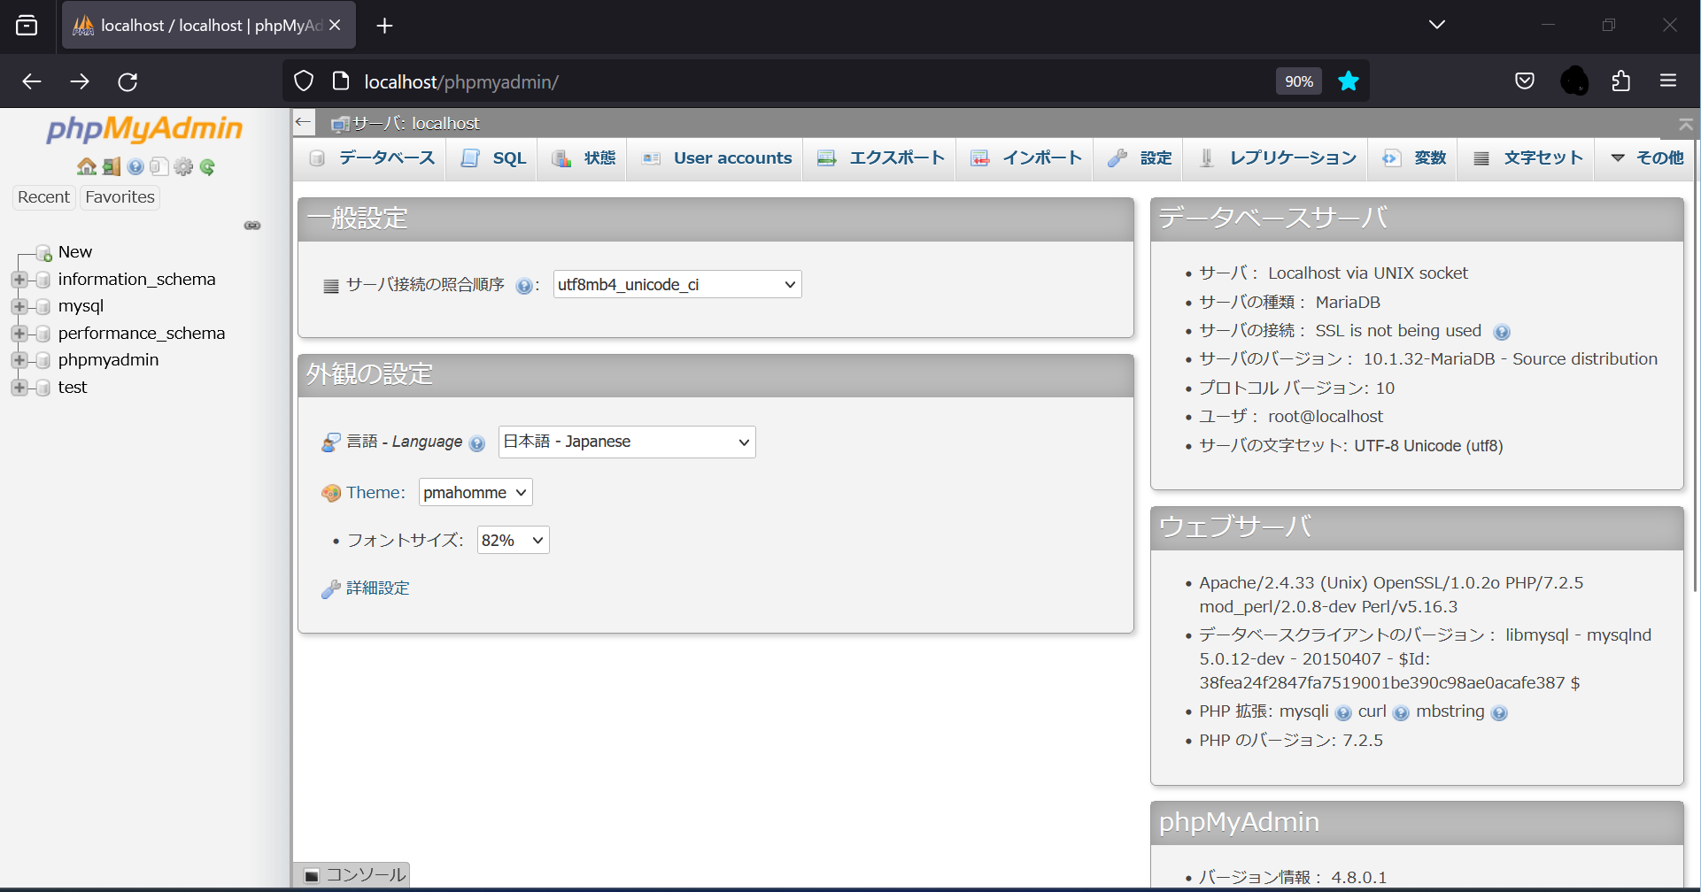Image resolution: width=1701 pixels, height=892 pixels.
Task: Open the 82% font size dropdown
Action: click(514, 540)
